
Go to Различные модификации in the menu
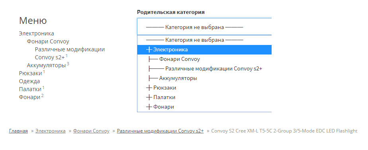click(x=70, y=49)
